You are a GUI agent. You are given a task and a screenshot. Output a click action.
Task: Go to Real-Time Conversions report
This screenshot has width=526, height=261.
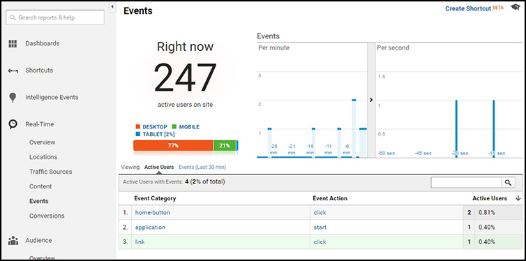click(47, 216)
